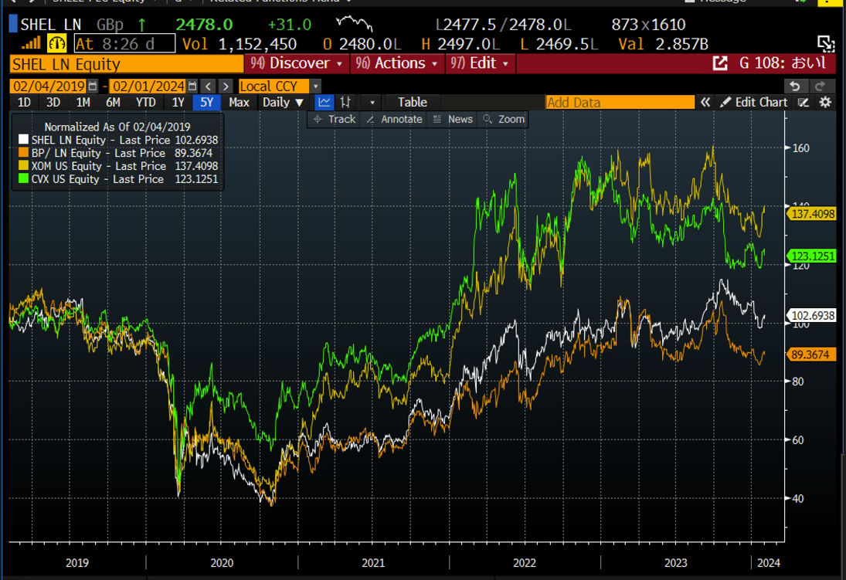Click the green price up-arrow indicator
The height and width of the screenshot is (580, 846).
[142, 25]
